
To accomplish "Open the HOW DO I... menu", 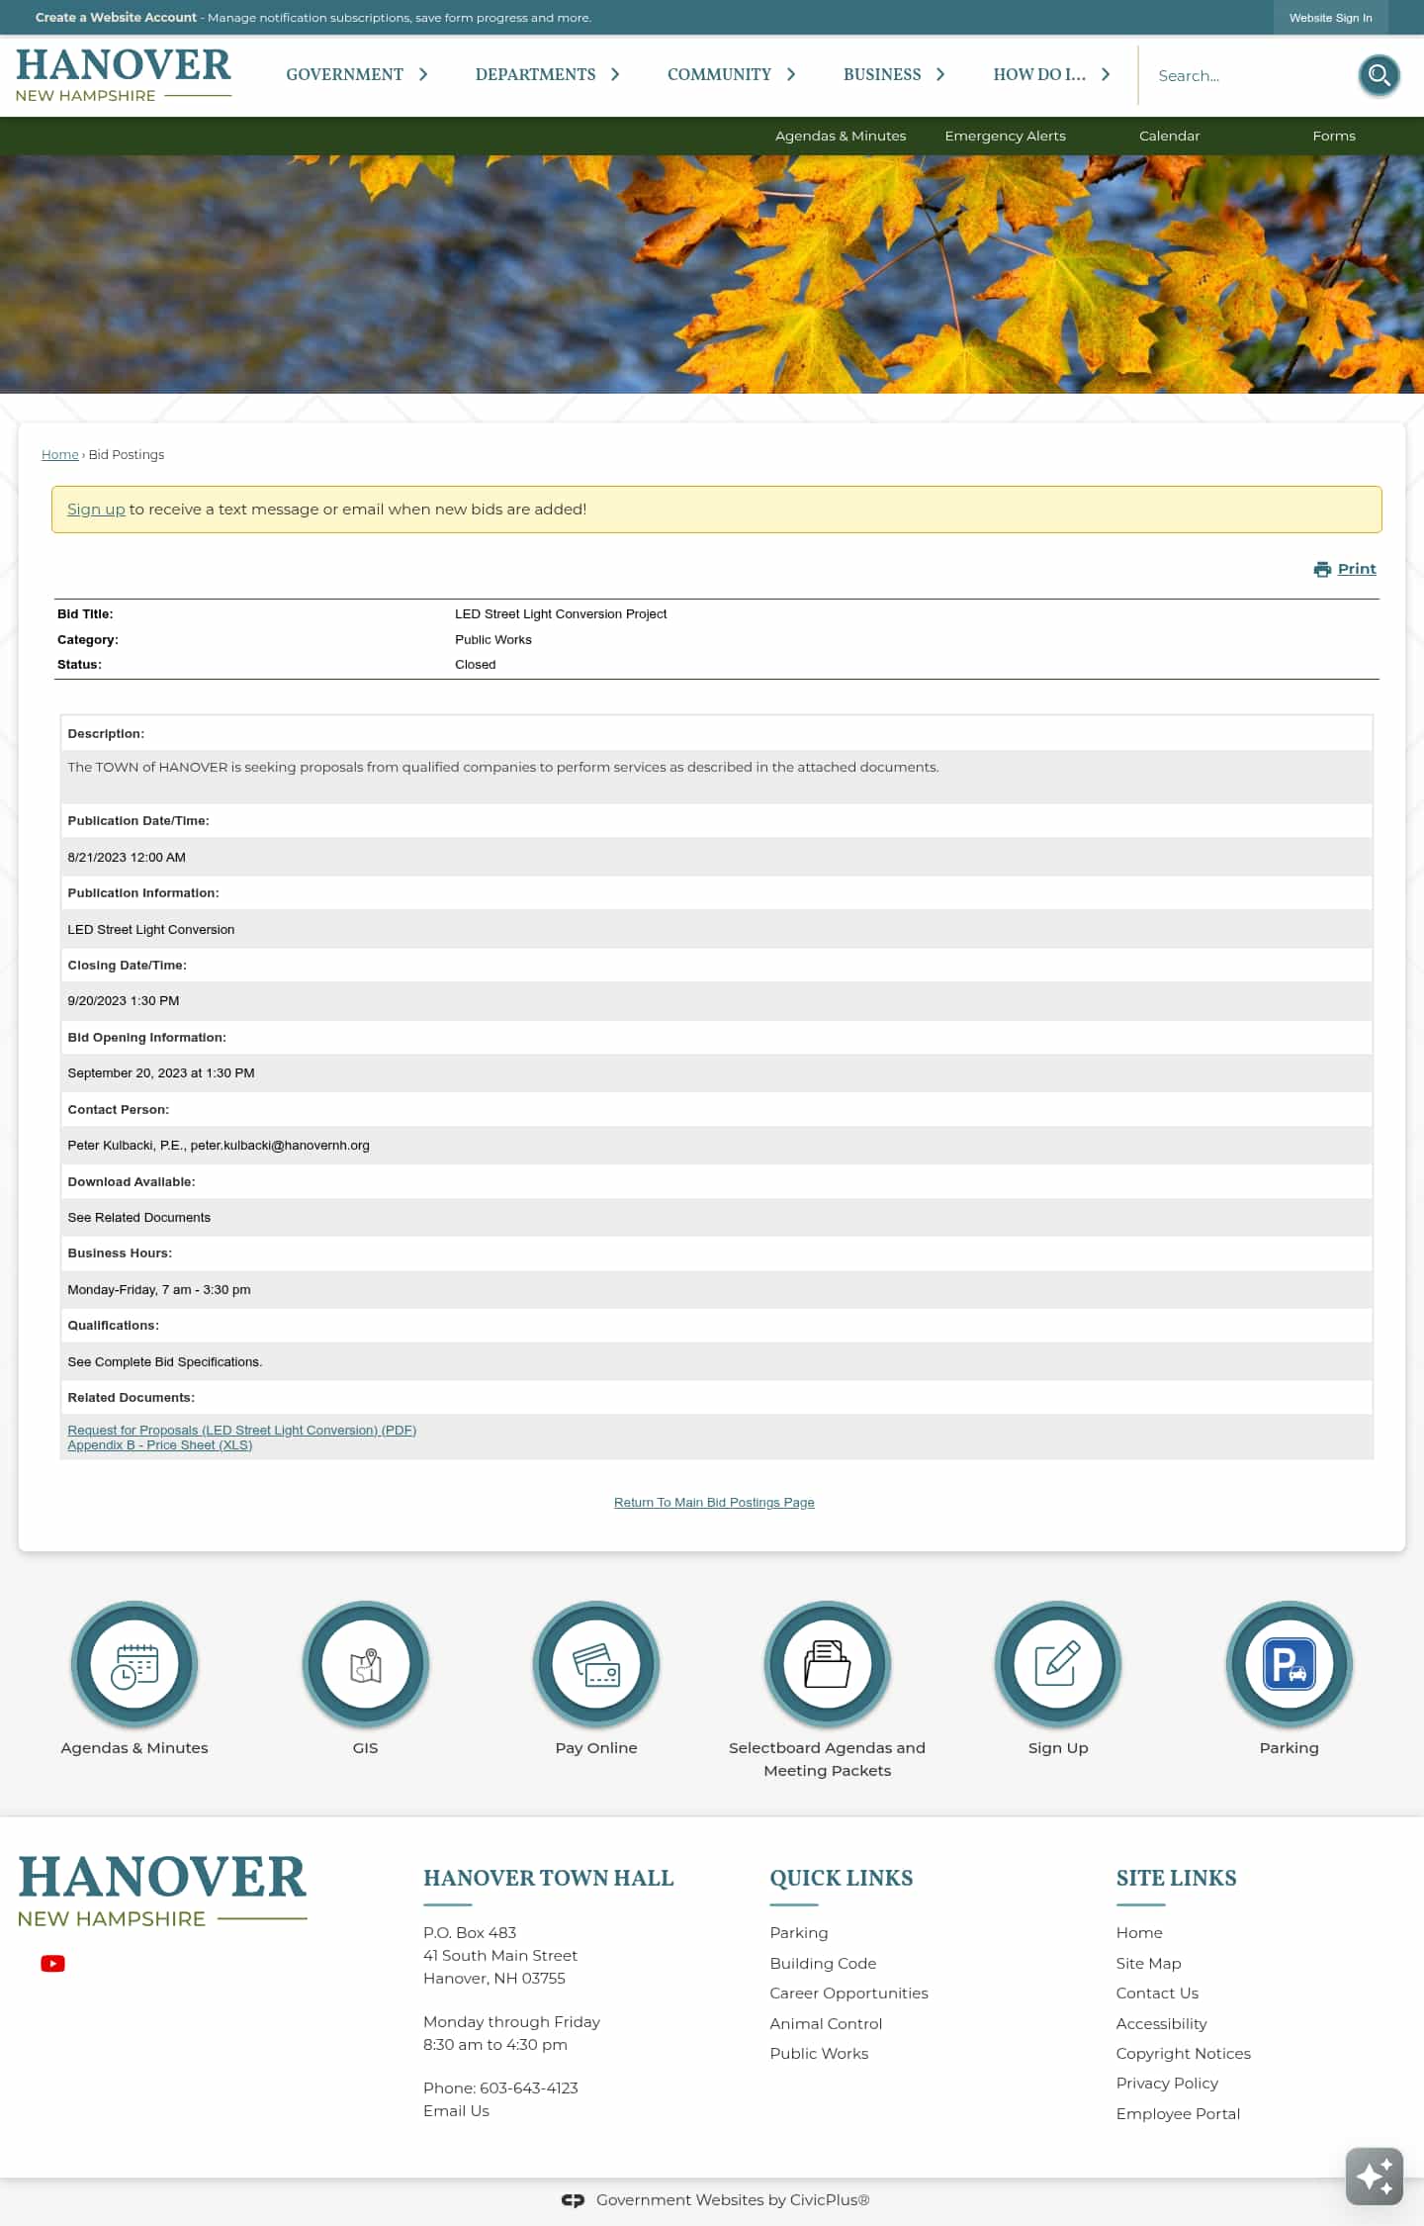I will [x=1039, y=74].
